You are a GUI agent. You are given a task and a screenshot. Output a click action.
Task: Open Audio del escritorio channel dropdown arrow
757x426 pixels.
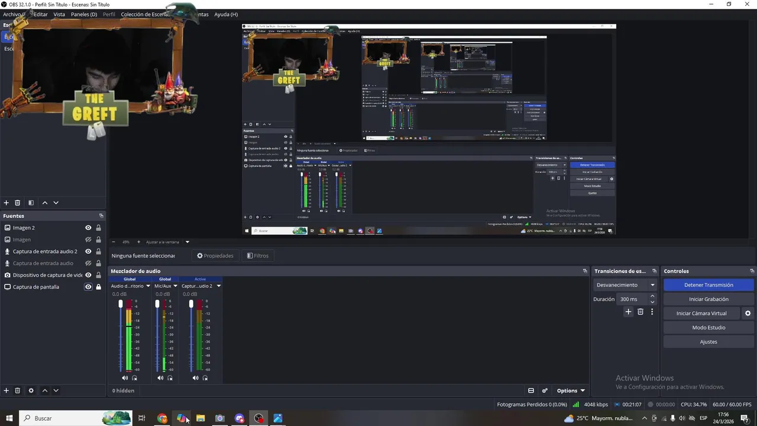tap(148, 286)
